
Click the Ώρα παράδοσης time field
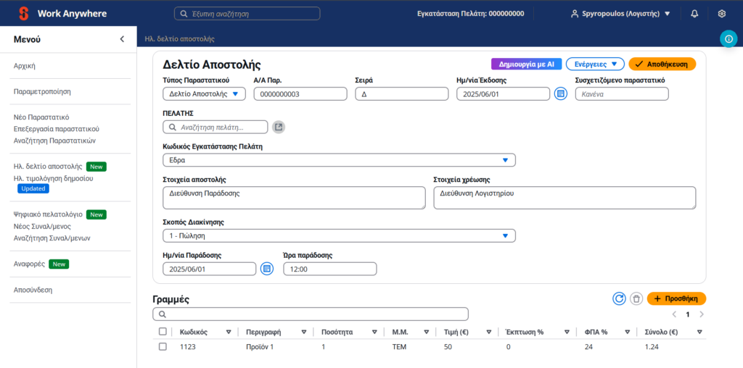point(329,269)
